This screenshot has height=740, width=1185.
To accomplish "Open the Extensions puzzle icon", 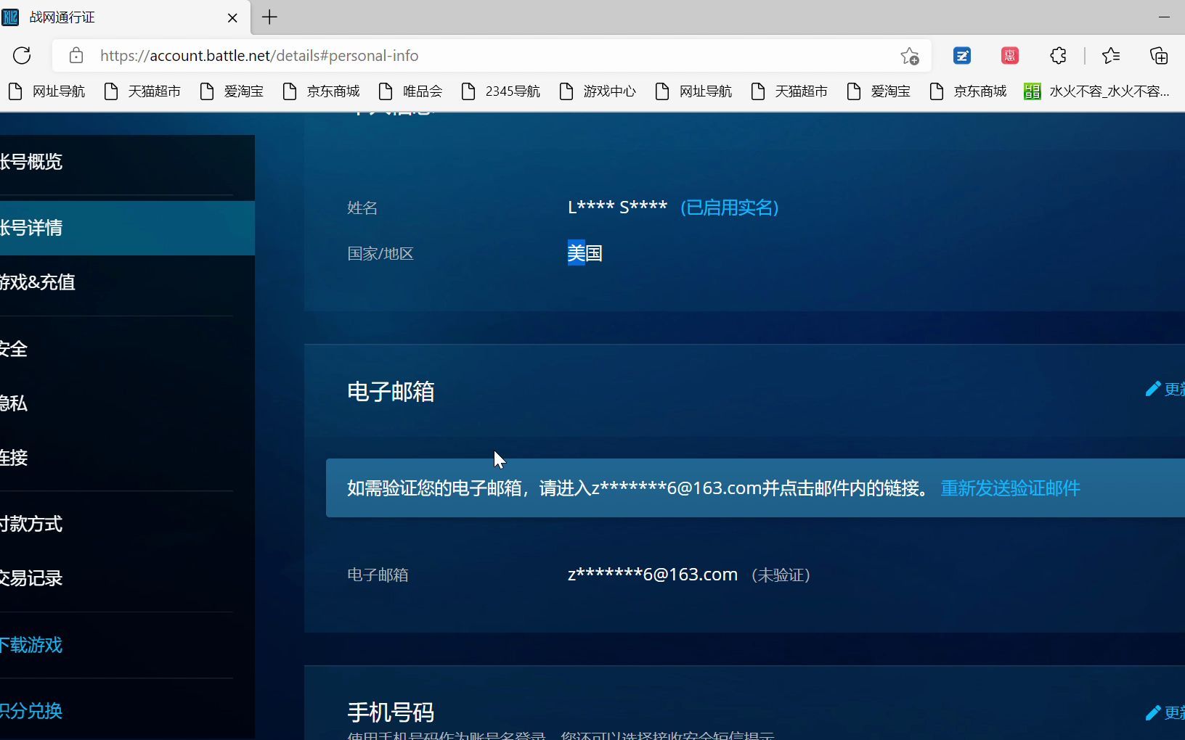I will (1058, 55).
